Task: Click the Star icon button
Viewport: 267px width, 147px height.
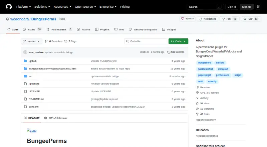Action: (x=245, y=19)
